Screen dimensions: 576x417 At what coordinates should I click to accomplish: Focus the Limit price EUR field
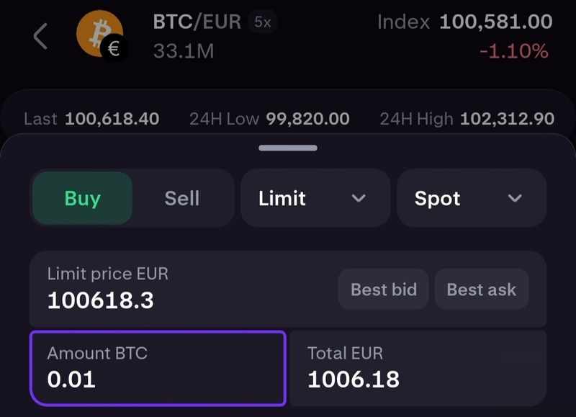180,289
